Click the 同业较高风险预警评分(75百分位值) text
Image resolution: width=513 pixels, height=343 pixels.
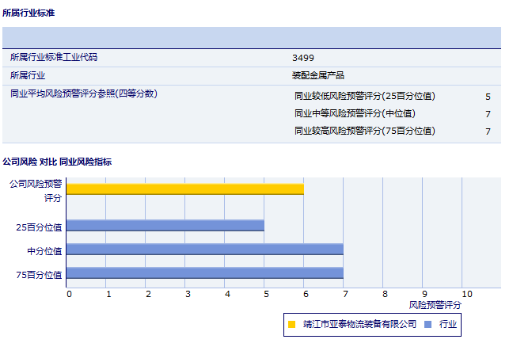pyautogui.click(x=365, y=131)
